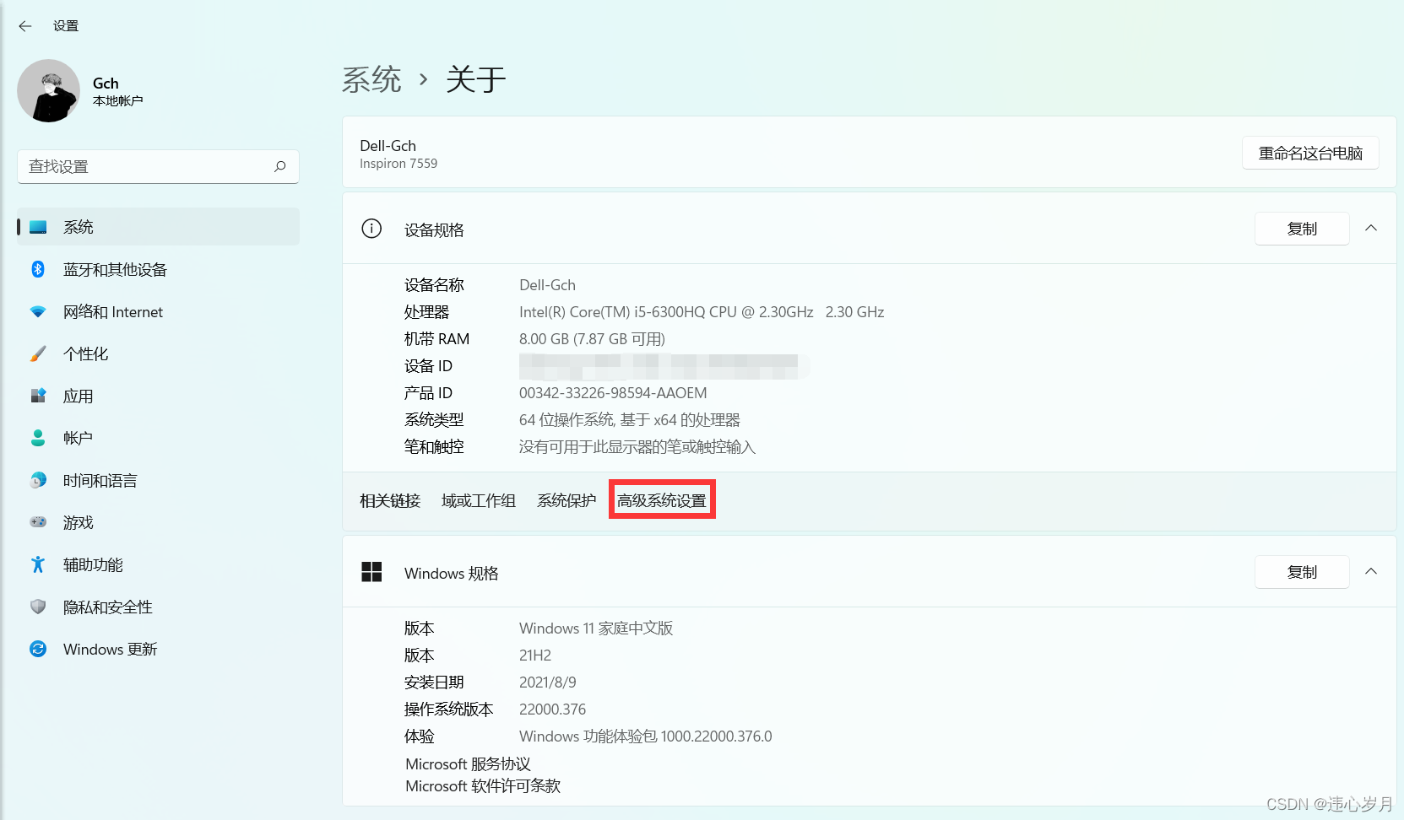The image size is (1404, 820).
Task: Click the Windows 规格 section heading
Action: pos(452,574)
